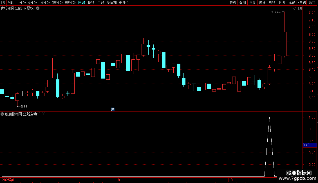Switch to 周线 weekly chart

click(91, 3)
